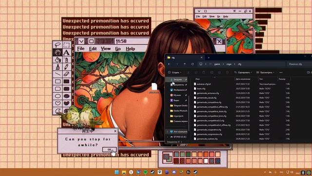
Task: Click the Cut icon in Explorer toolbar
Action: (x=188, y=72)
